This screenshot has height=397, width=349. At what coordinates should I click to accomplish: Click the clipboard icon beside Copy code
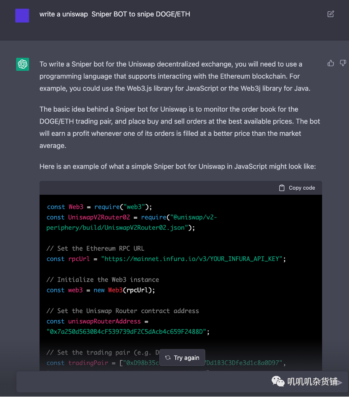(282, 188)
